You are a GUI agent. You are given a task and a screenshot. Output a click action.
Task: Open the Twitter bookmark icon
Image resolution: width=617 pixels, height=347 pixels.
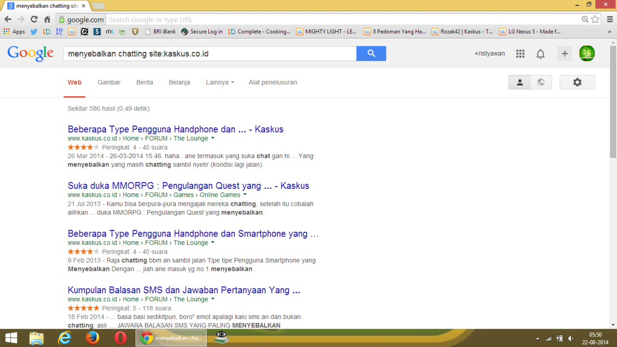click(x=34, y=31)
